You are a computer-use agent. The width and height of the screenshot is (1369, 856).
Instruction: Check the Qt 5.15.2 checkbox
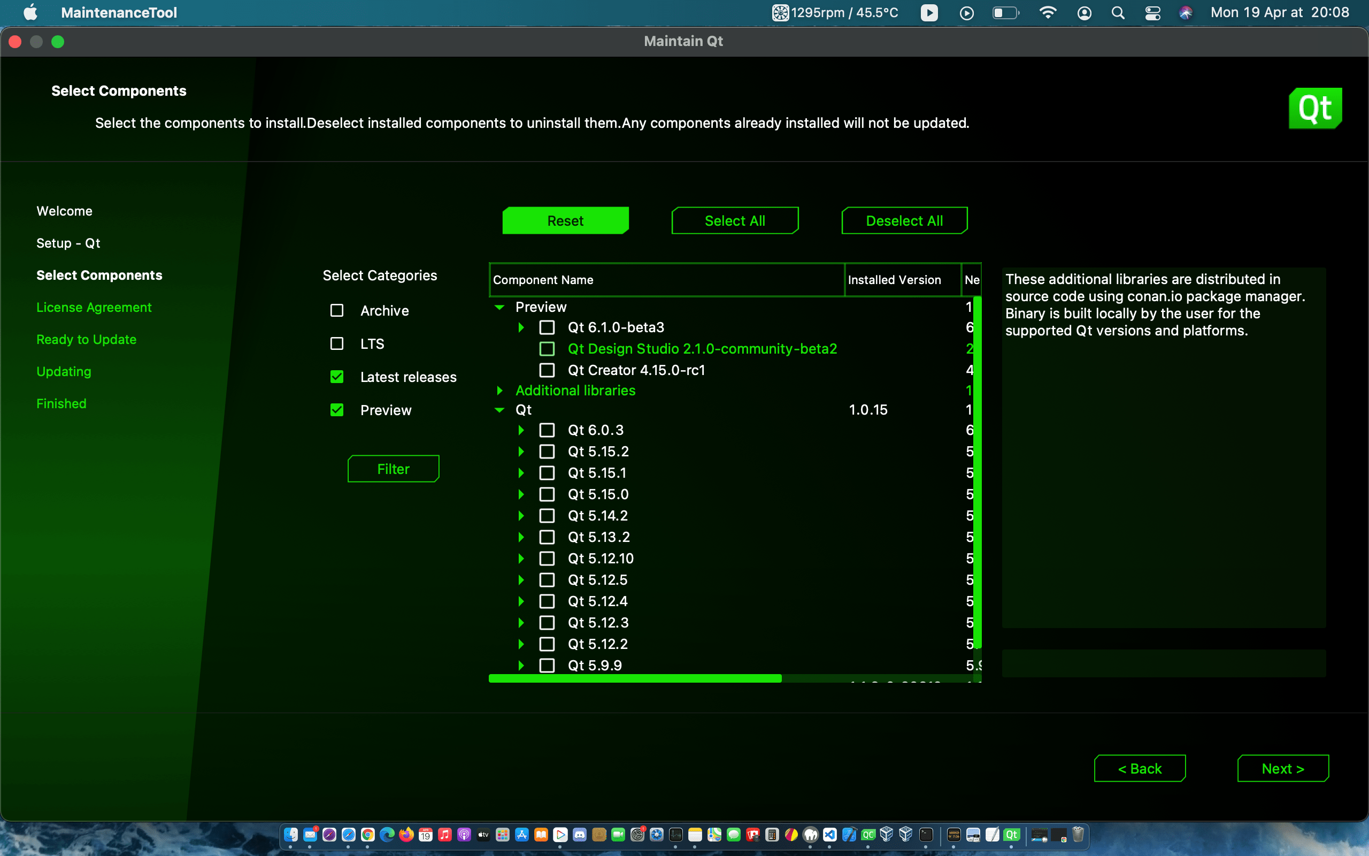(x=547, y=452)
